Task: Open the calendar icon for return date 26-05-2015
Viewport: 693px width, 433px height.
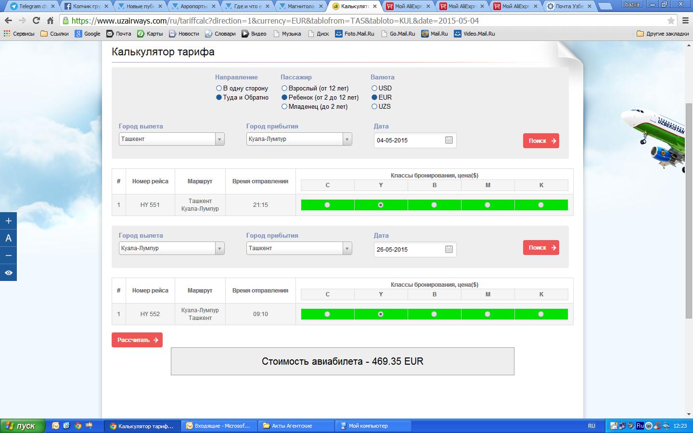Action: point(449,249)
